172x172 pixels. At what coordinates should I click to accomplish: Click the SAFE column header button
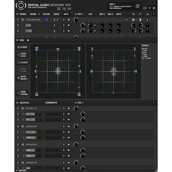click(x=66, y=14)
